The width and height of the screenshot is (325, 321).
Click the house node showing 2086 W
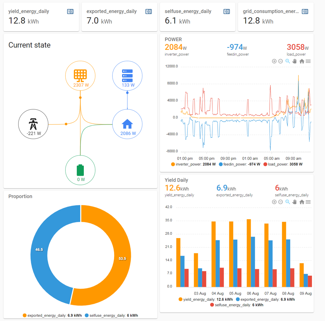point(127,124)
